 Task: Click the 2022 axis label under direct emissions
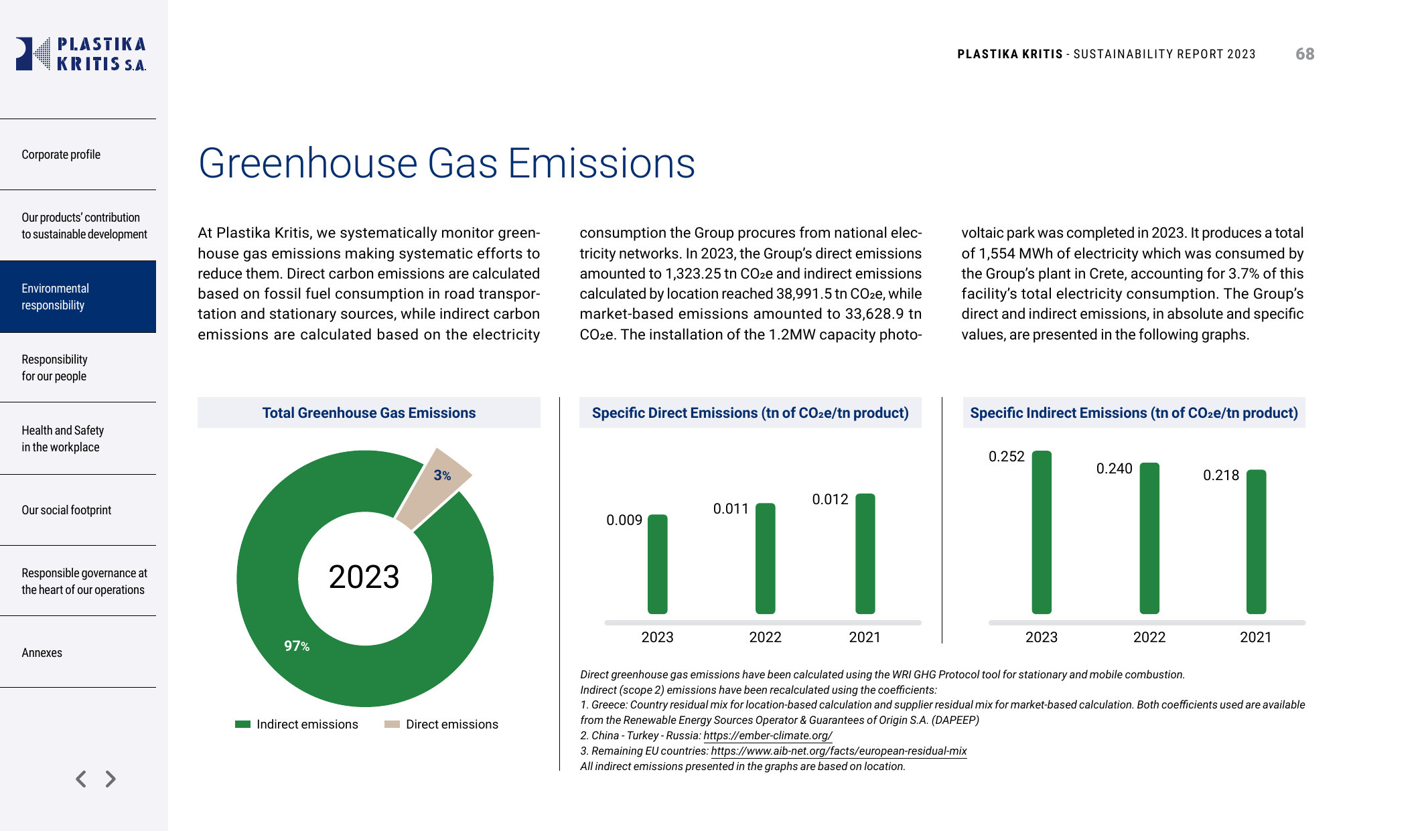coord(765,637)
